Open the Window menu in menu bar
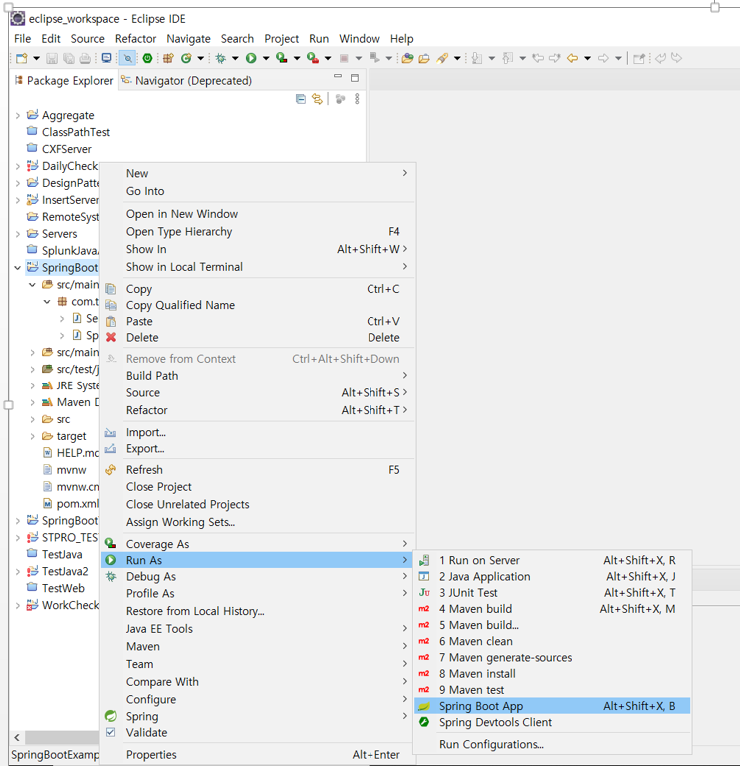This screenshot has height=766, width=740. (x=360, y=39)
